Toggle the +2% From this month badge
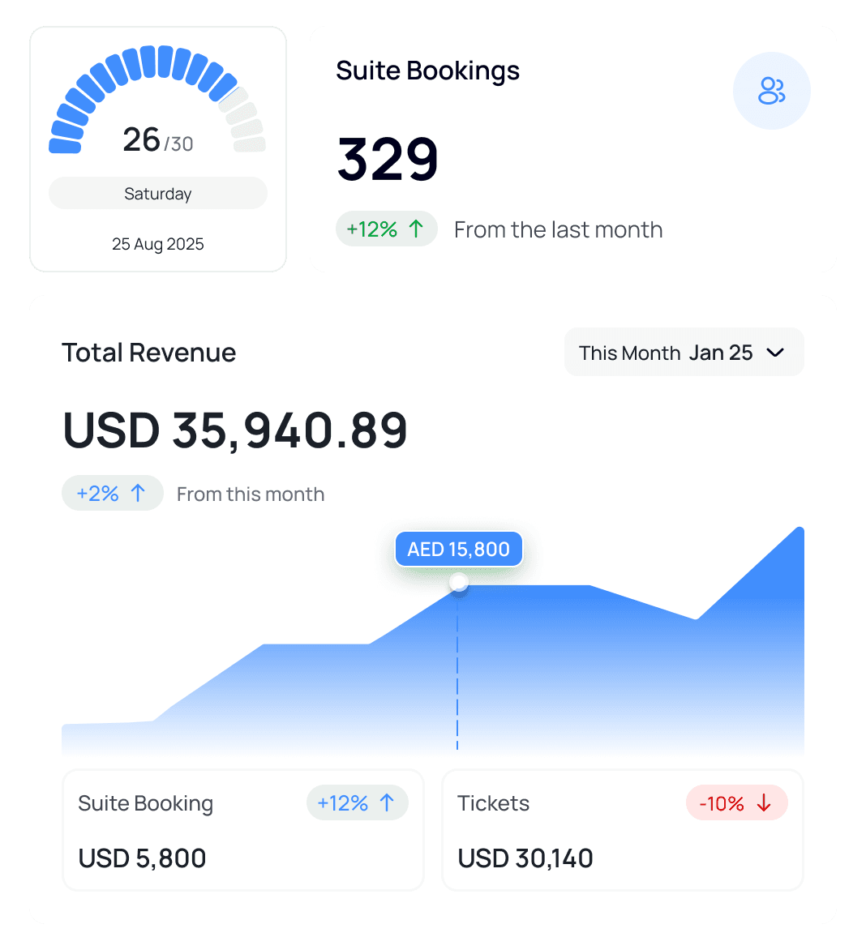This screenshot has width=866, height=950. click(113, 492)
